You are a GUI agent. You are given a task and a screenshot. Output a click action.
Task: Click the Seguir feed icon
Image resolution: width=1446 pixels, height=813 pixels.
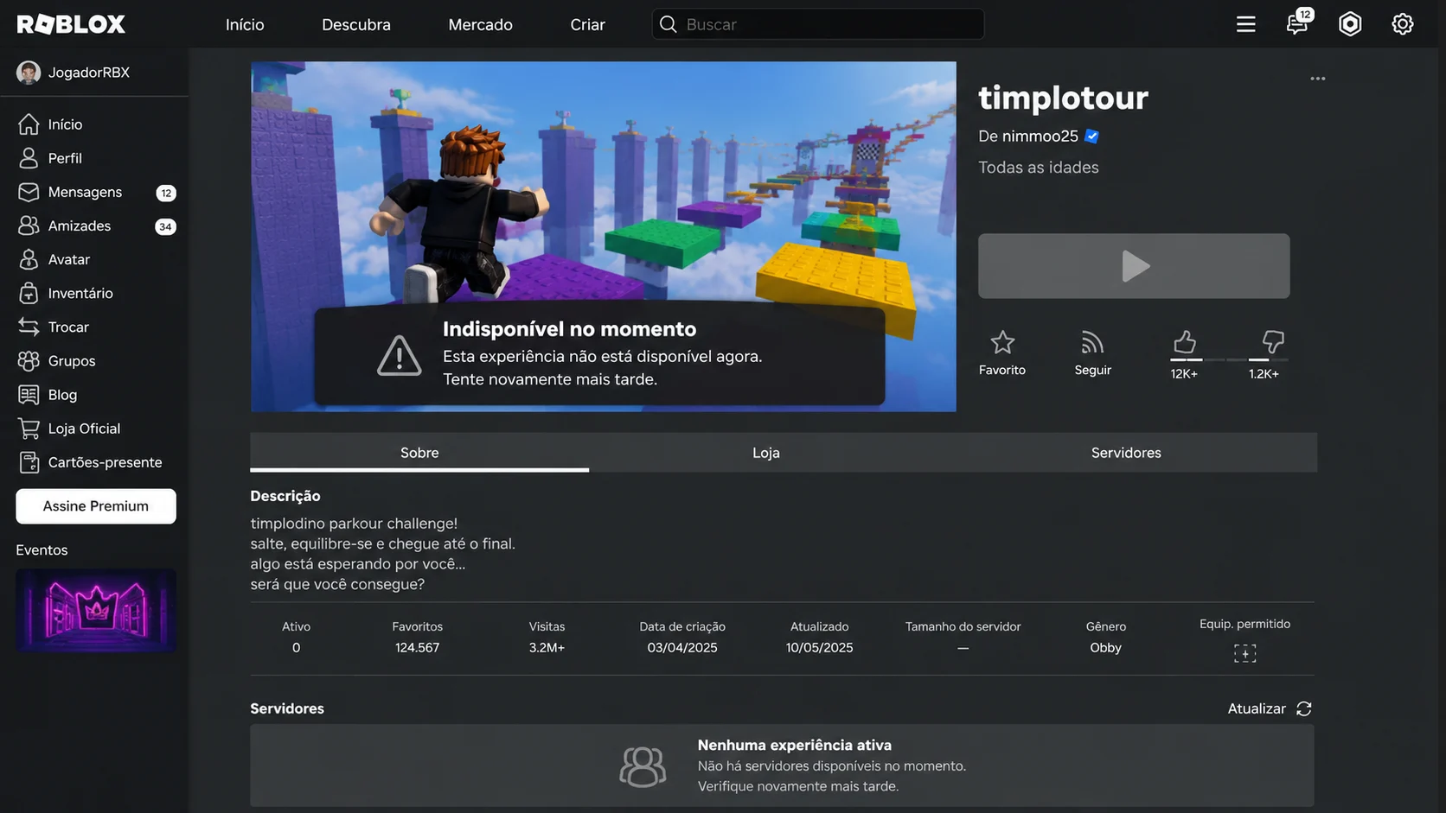click(1092, 342)
